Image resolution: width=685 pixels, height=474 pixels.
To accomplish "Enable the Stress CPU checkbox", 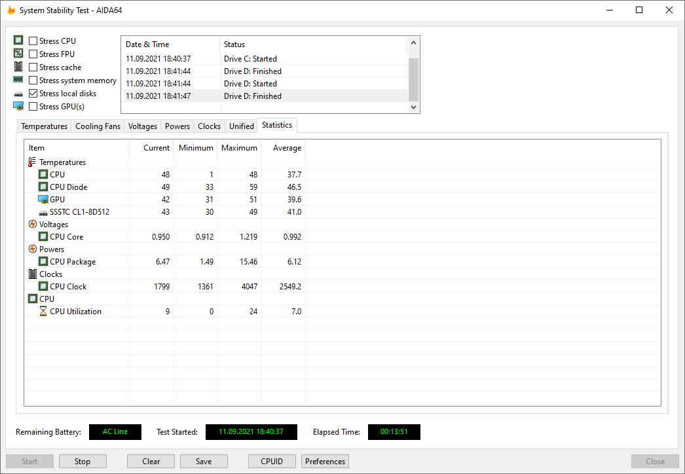I will click(33, 41).
